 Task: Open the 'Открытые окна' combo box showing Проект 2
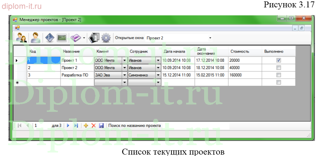[179, 38]
